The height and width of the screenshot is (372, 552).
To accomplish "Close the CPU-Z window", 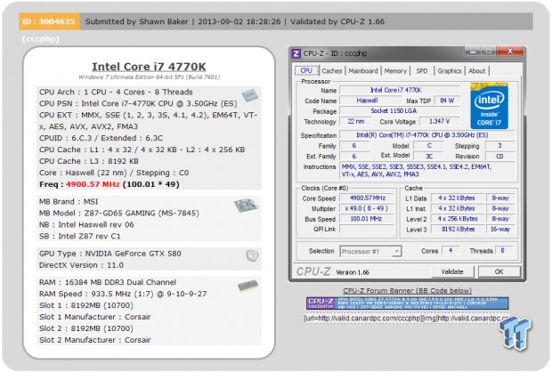I will [x=509, y=52].
